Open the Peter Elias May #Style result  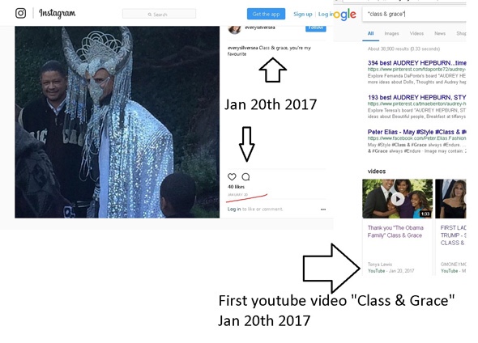[x=416, y=132]
